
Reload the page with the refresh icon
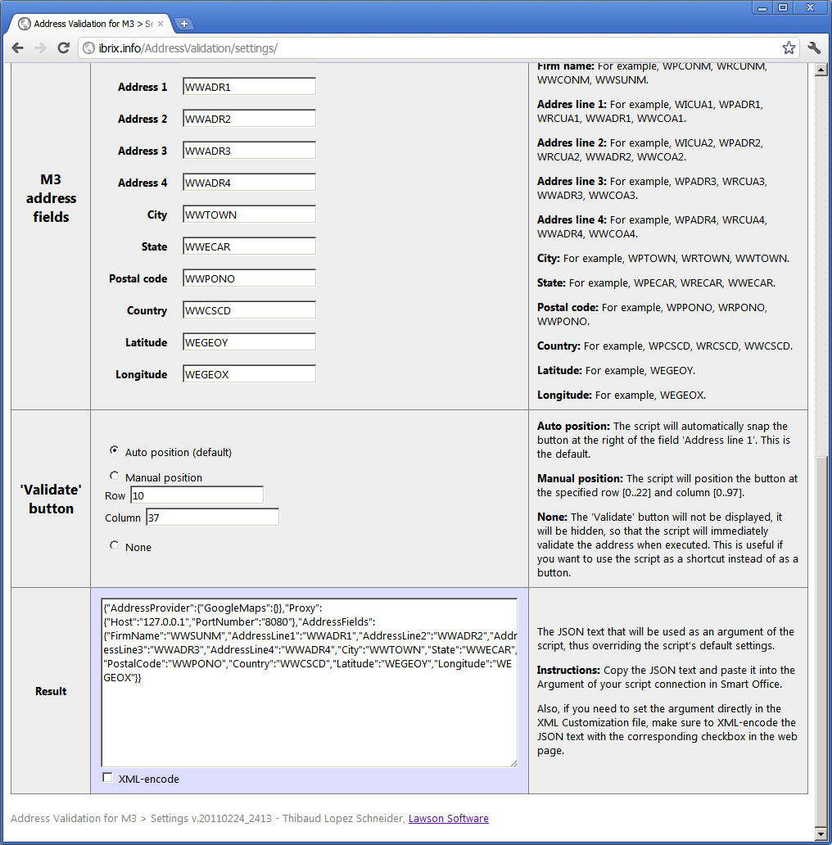coord(63,48)
